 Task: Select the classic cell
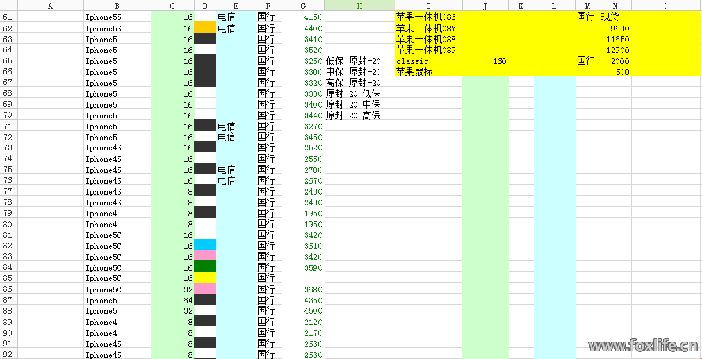[x=427, y=61]
